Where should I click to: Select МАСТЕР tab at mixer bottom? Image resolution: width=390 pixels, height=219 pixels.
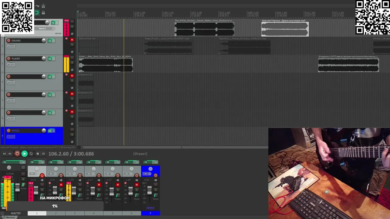(16, 213)
